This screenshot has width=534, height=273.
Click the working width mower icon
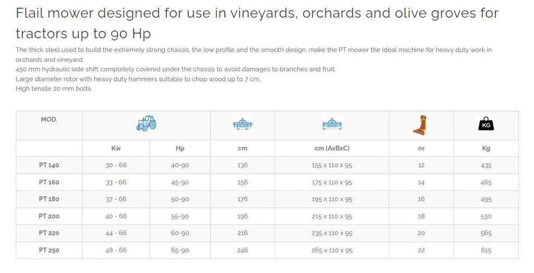[x=242, y=124]
